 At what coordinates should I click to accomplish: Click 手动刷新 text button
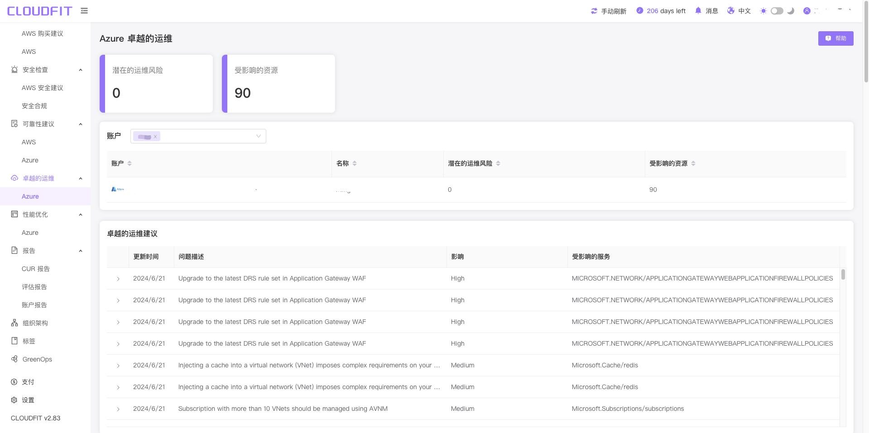pos(614,11)
